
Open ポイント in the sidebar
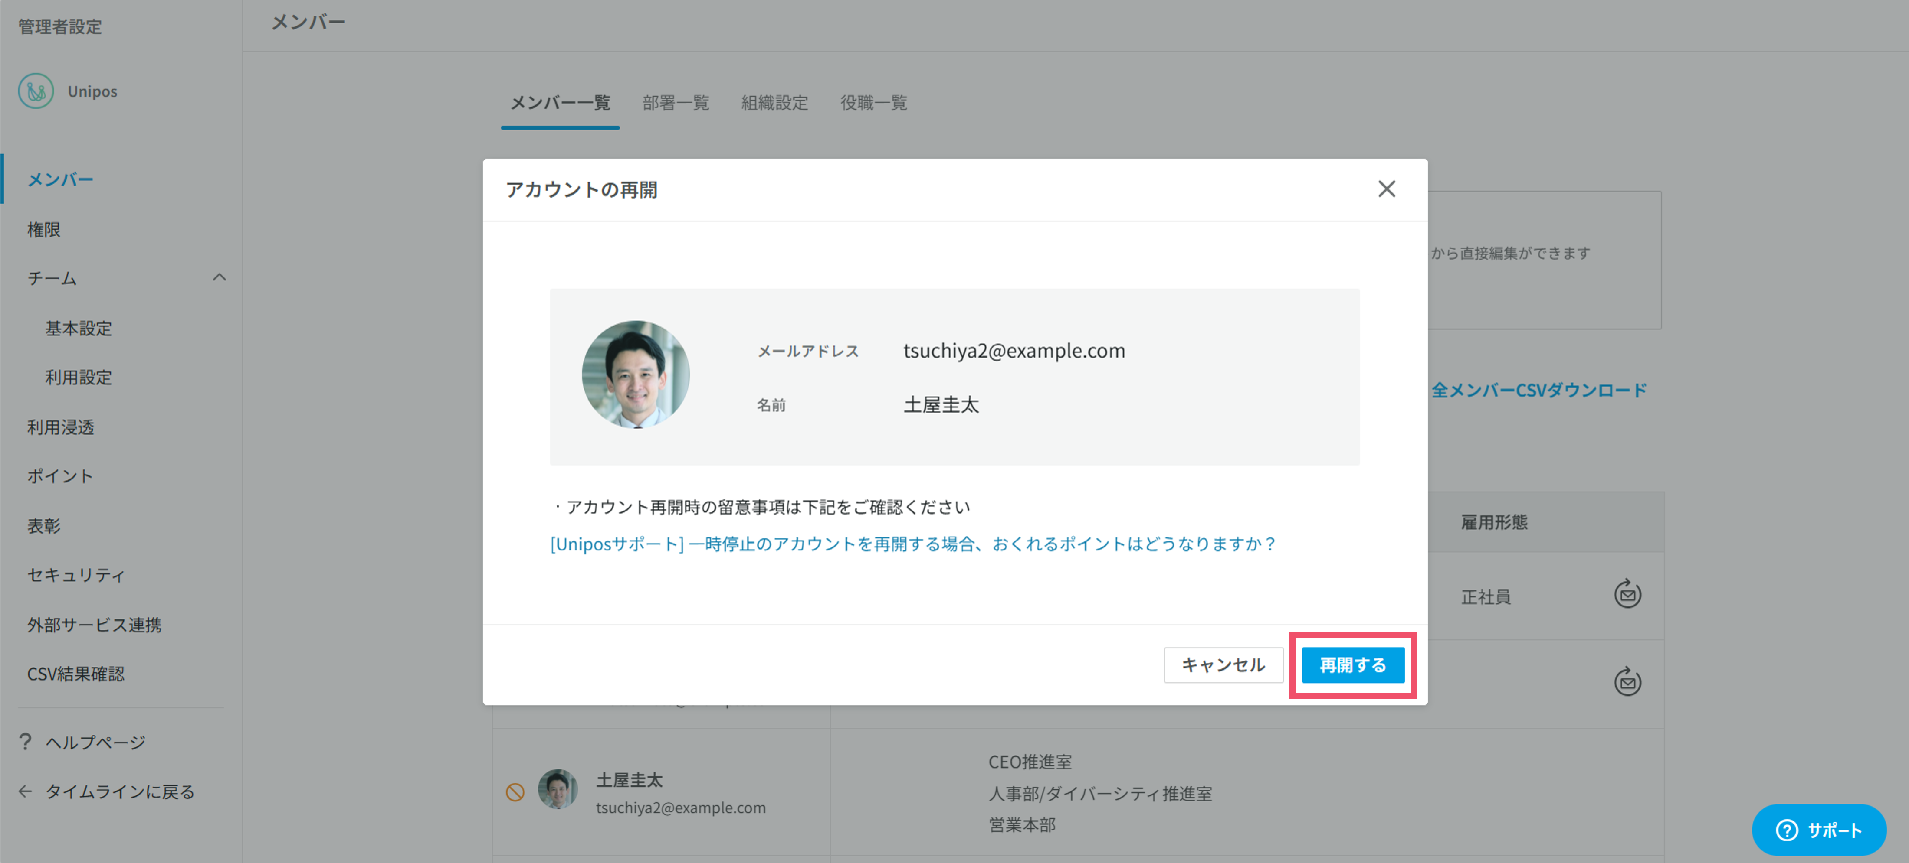[x=60, y=476]
